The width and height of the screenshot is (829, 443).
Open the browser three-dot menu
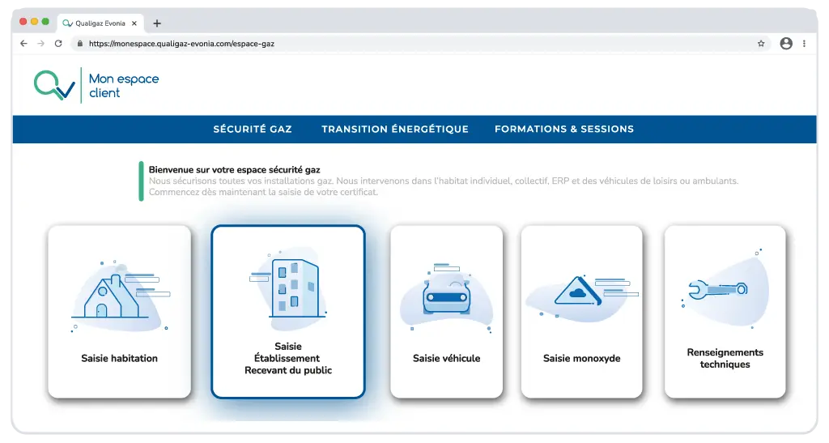point(804,44)
